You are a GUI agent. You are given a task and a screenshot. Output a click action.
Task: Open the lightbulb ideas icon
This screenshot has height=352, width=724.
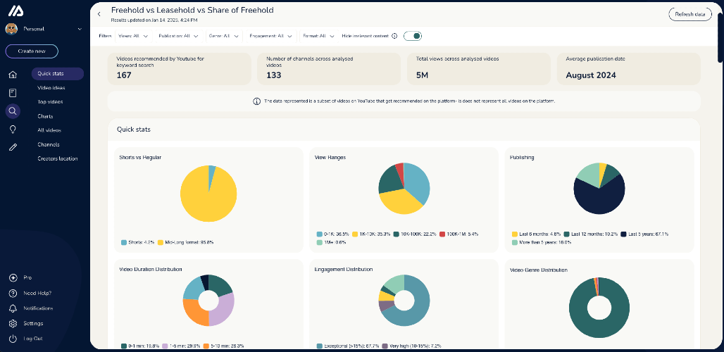[x=13, y=129]
